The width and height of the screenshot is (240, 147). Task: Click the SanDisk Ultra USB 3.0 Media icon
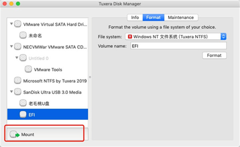click(18, 92)
